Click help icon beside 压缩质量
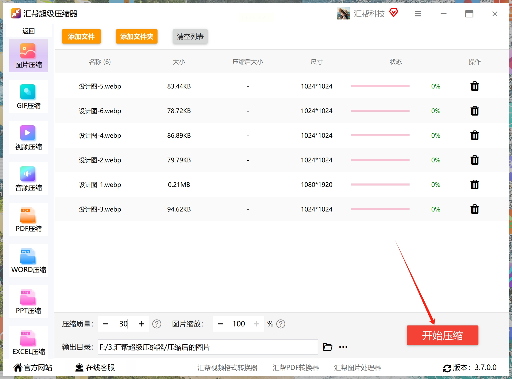This screenshot has width=512, height=379. click(x=156, y=324)
